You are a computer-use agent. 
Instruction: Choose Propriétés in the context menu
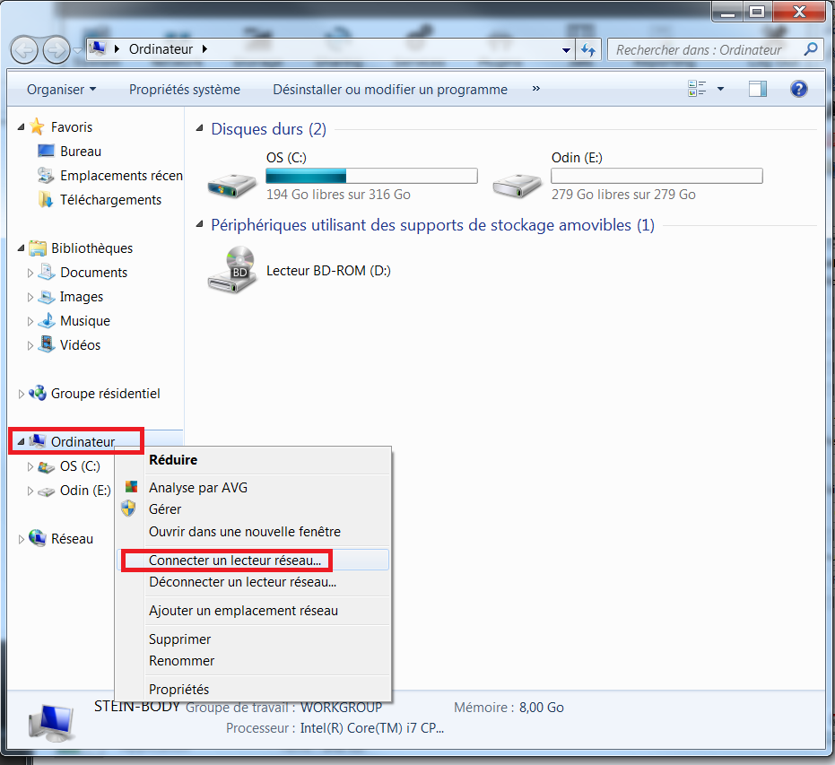point(178,689)
